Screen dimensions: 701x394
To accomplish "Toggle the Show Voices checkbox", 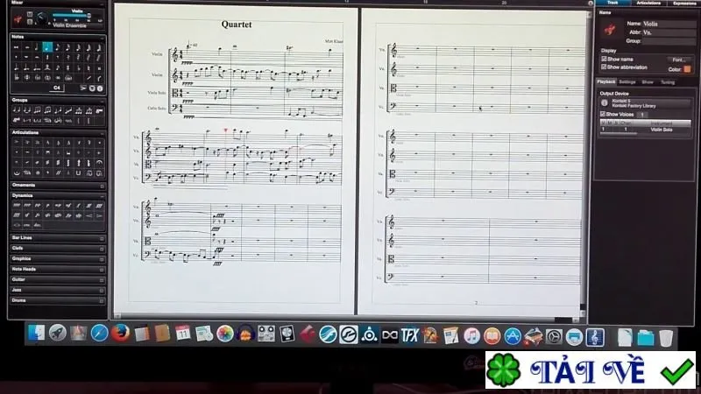I will click(x=603, y=115).
